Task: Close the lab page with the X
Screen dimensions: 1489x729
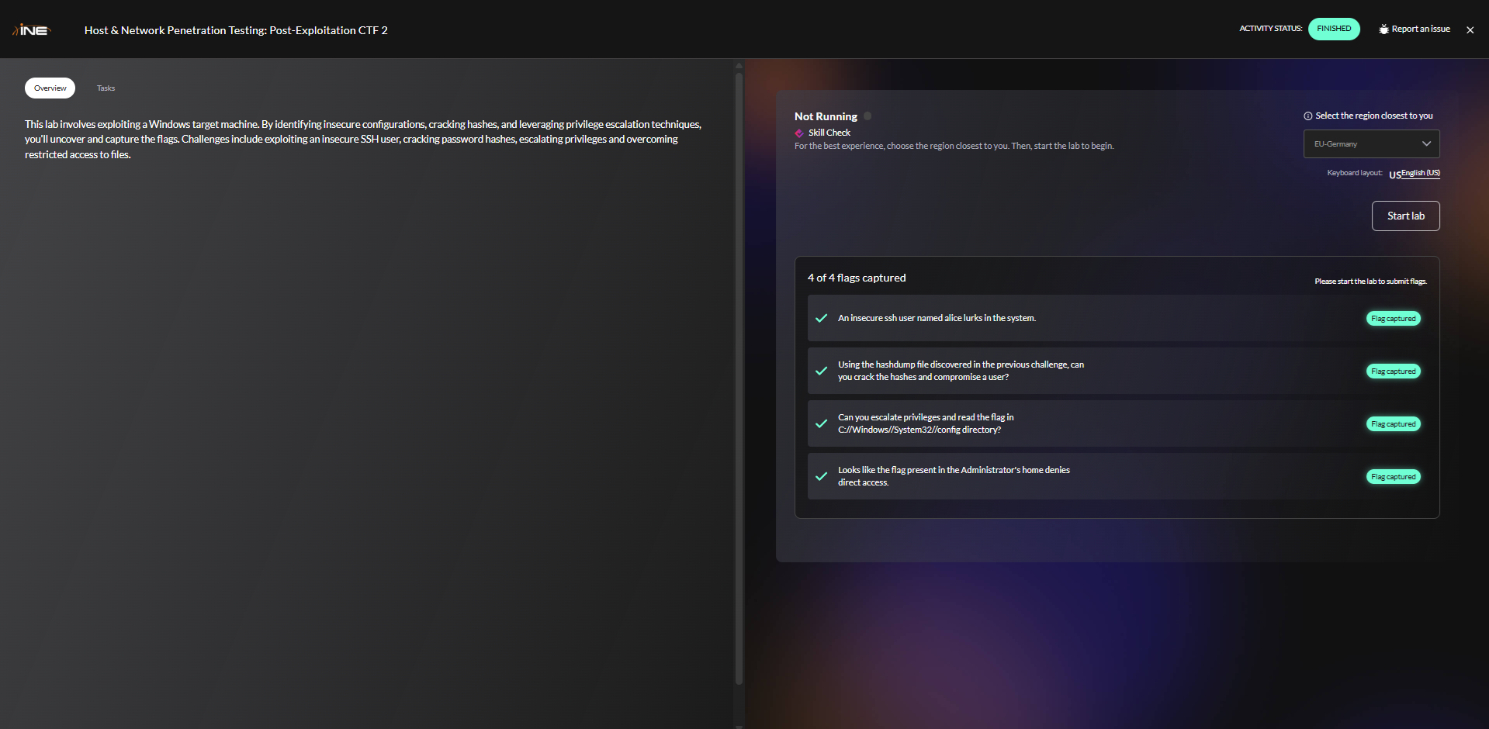Action: tap(1470, 30)
